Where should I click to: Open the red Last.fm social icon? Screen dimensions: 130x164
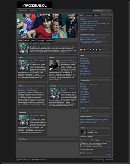point(90,50)
